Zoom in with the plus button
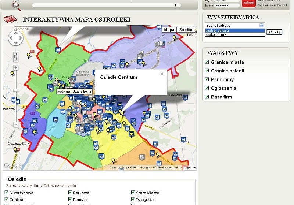 (16, 68)
